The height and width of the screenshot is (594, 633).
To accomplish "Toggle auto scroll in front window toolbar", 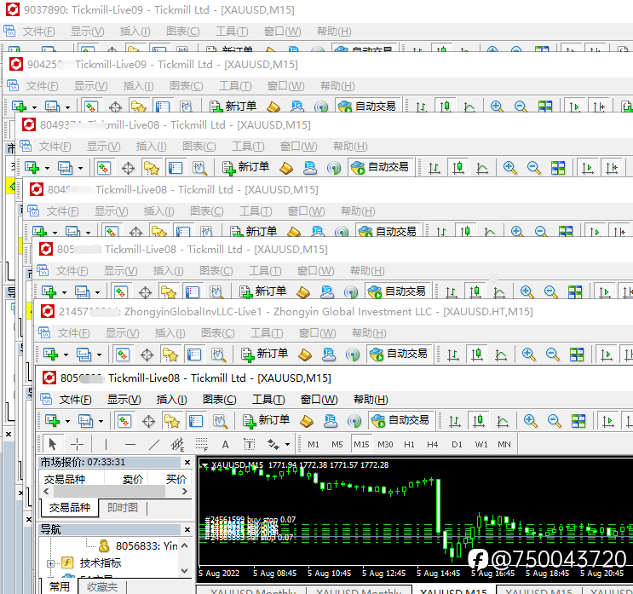I will pos(607,421).
